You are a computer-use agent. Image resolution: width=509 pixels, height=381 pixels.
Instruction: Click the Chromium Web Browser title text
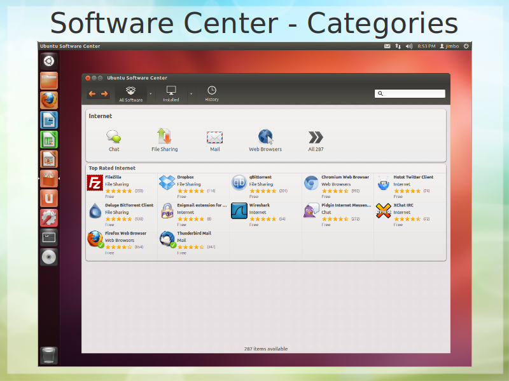tap(345, 177)
